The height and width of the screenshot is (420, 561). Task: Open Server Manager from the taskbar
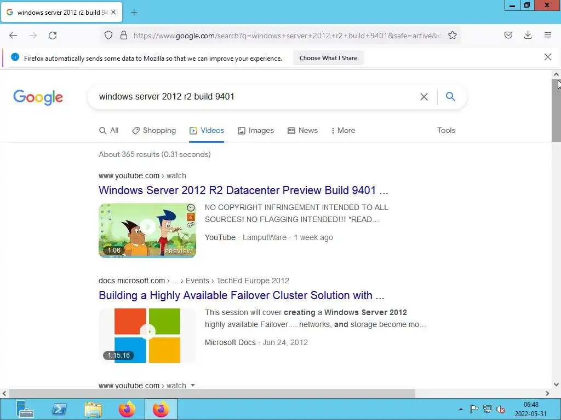[25, 409]
